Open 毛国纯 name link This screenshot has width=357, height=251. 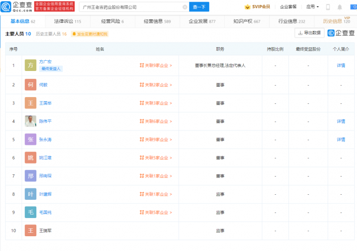(x=45, y=212)
